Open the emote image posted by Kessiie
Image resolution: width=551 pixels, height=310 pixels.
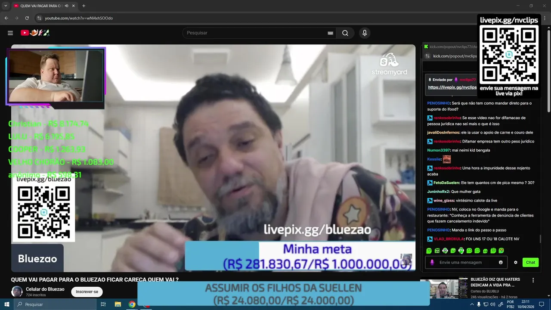(x=447, y=159)
